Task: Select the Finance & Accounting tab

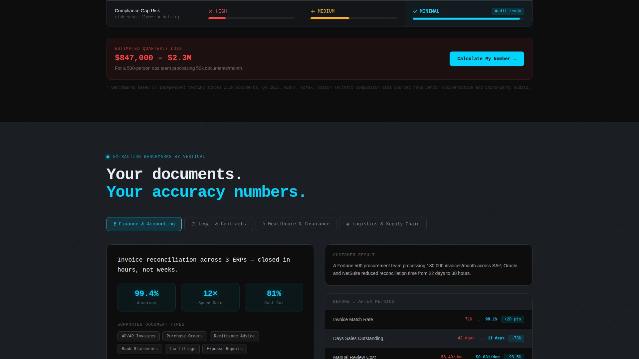Action: point(144,224)
